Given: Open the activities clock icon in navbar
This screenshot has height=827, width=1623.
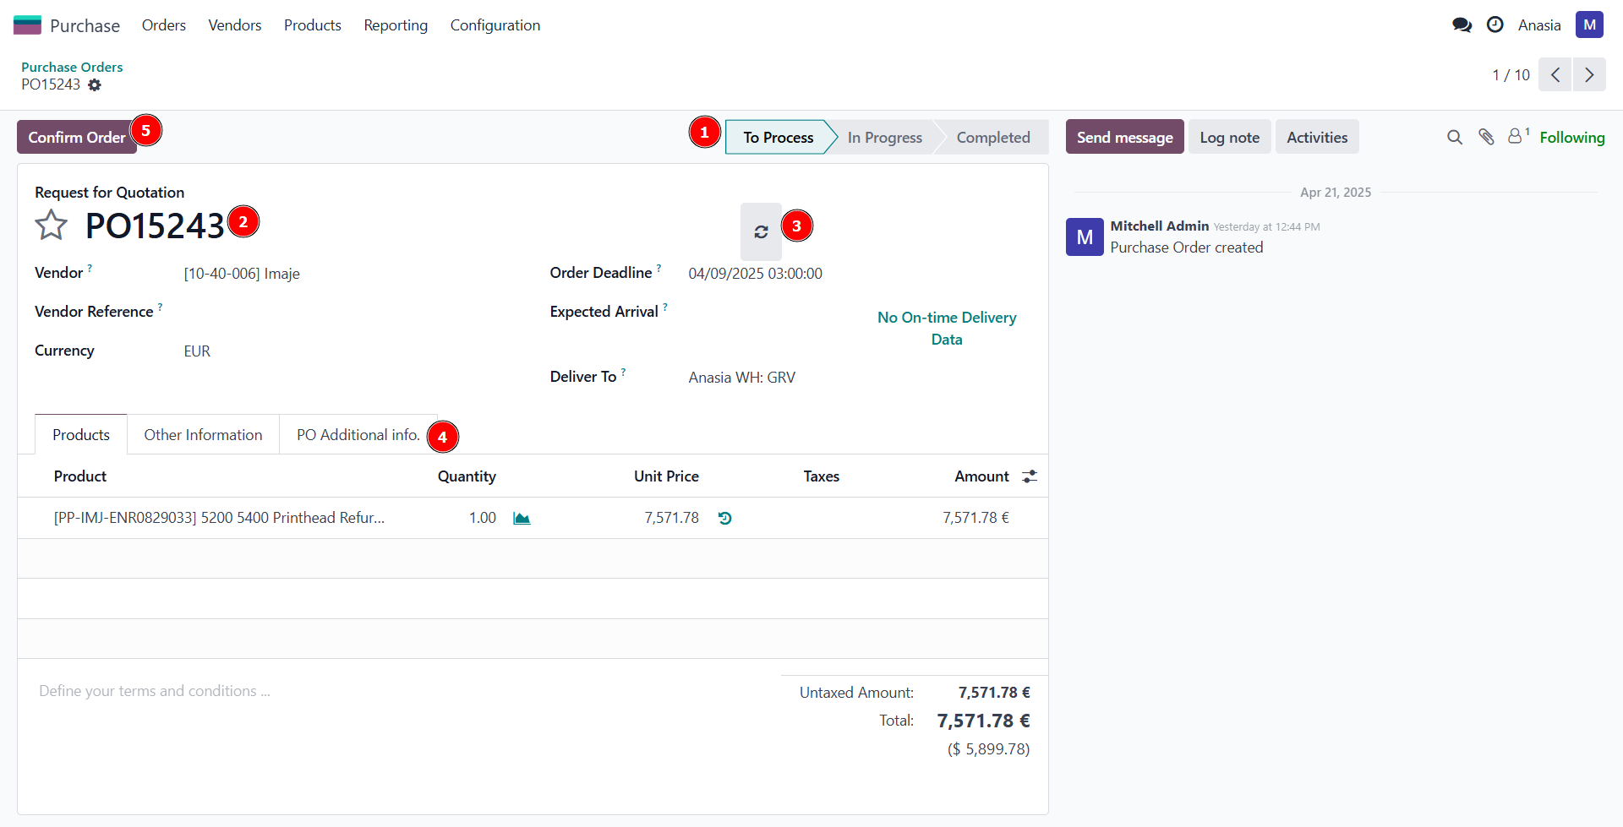Looking at the screenshot, I should point(1495,25).
